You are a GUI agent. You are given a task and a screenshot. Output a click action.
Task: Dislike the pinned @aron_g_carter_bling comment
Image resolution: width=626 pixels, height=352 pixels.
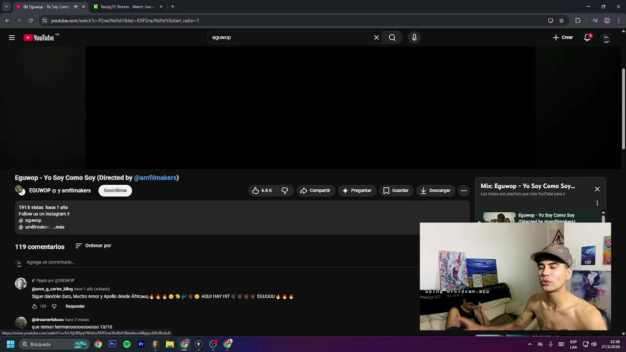[54, 307]
